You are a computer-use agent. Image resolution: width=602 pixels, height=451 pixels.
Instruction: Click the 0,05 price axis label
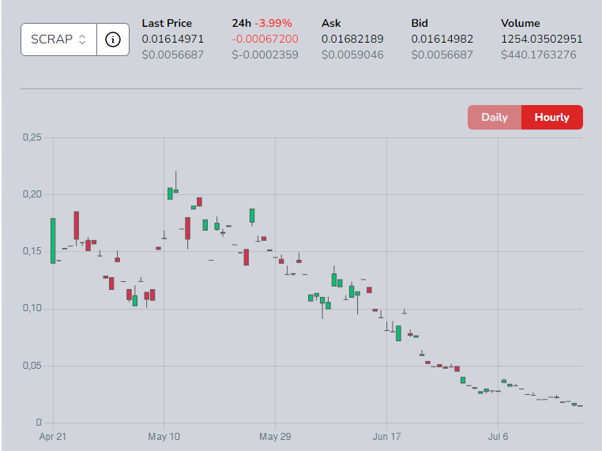pos(32,366)
